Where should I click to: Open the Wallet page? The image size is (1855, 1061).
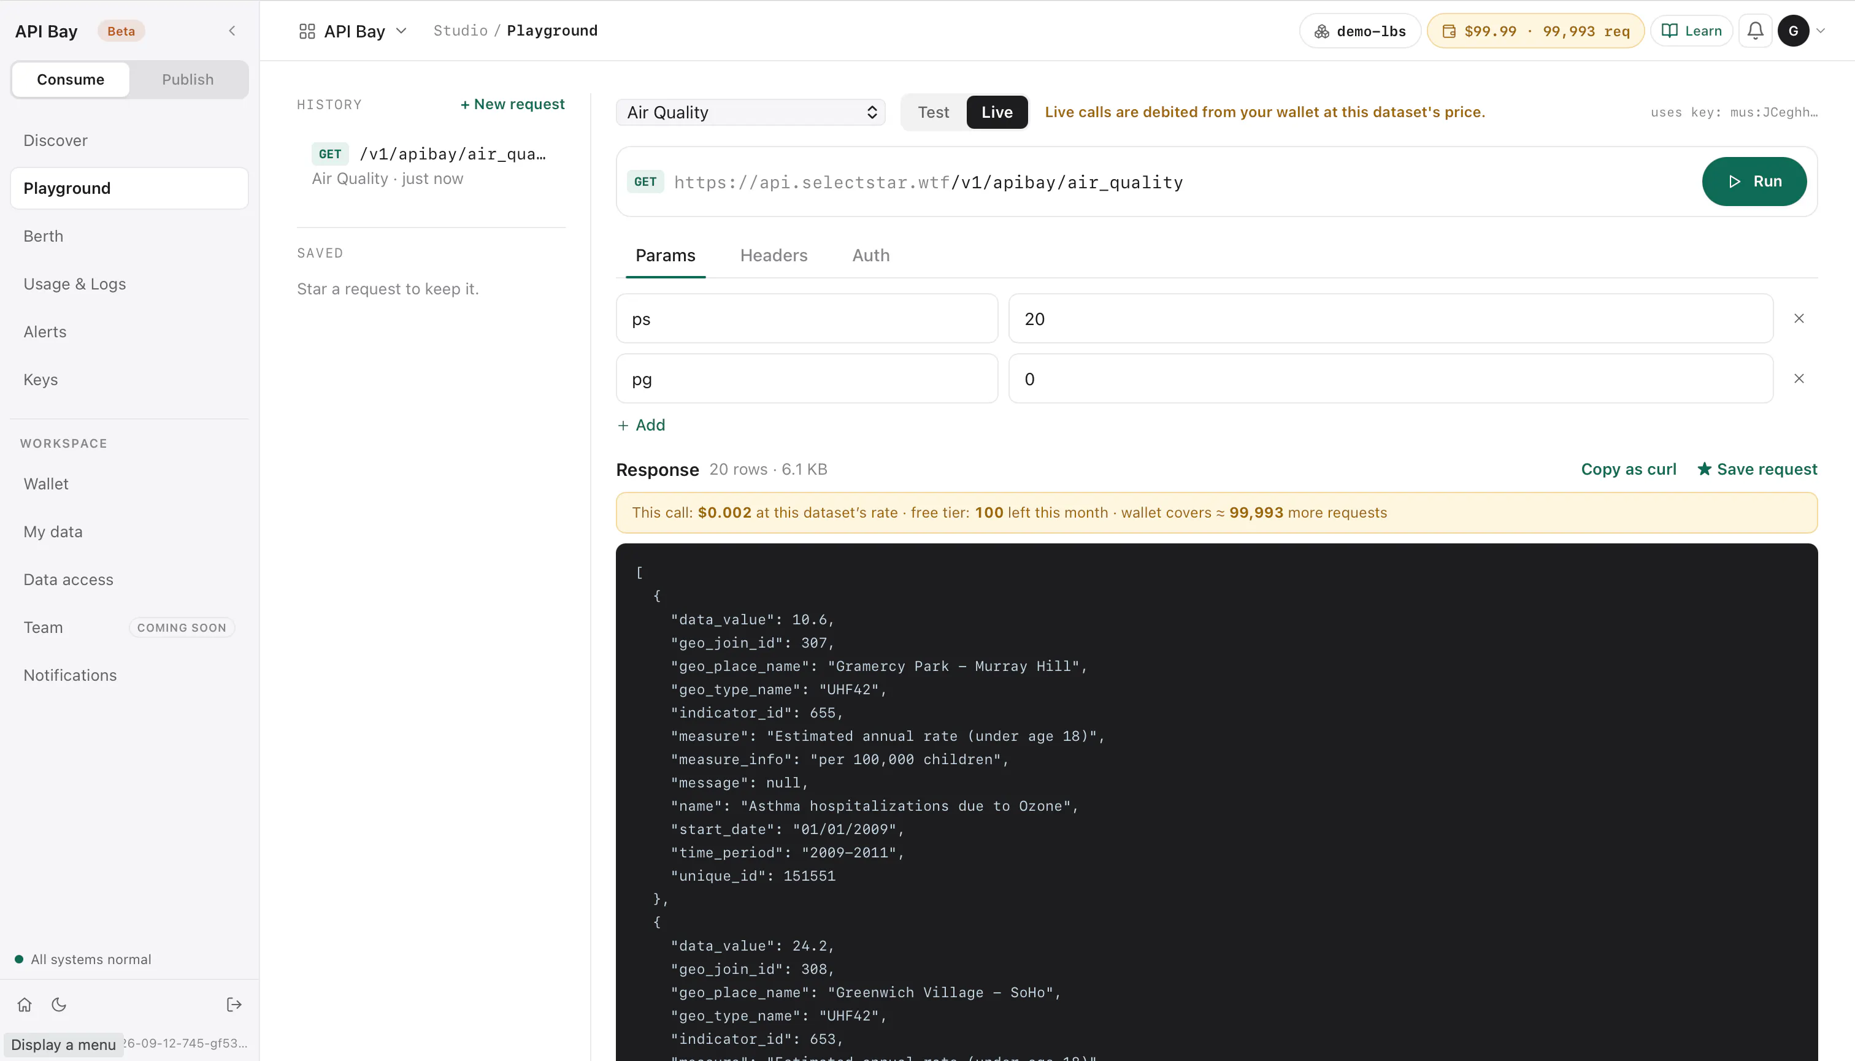pos(130,484)
